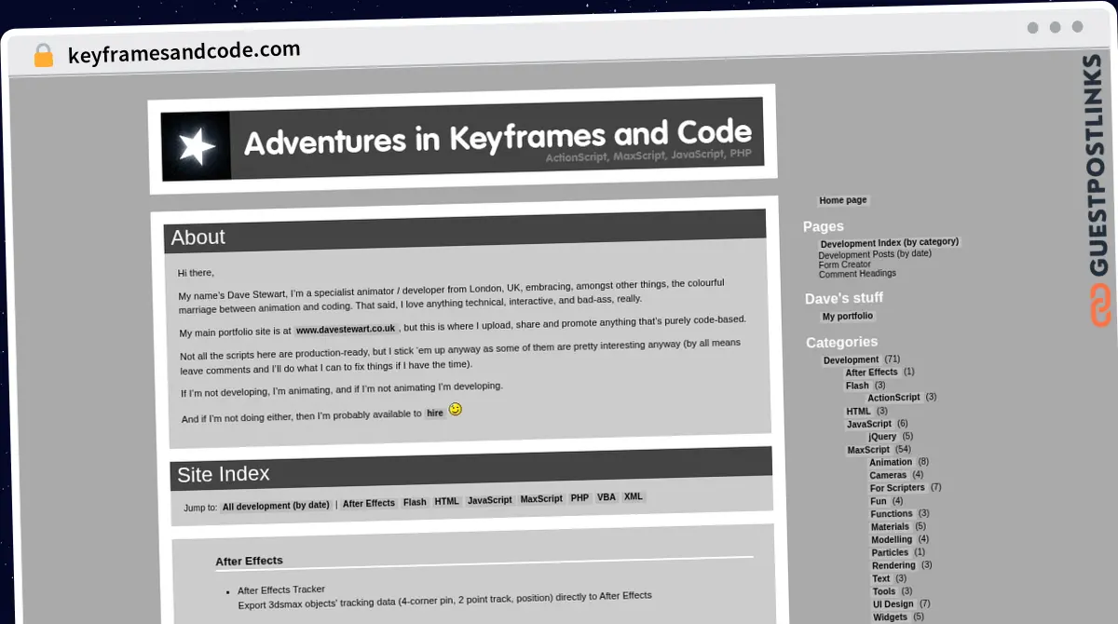Select the Materials category
Image resolution: width=1118 pixels, height=624 pixels.
891,527
